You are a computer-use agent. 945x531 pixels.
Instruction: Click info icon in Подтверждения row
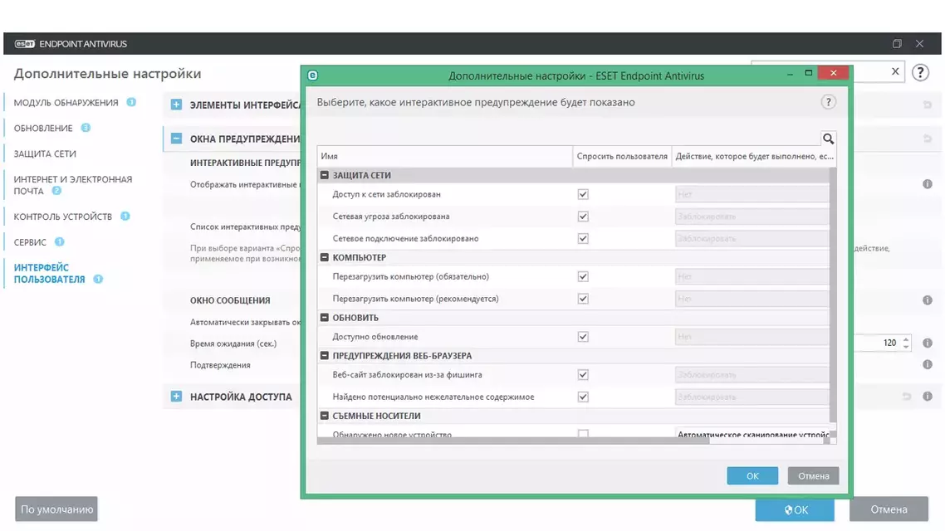(x=928, y=365)
